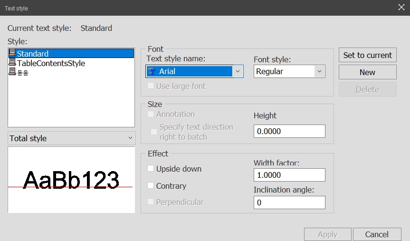This screenshot has height=241, width=410.
Task: Close the Text style dialog
Action: coord(401,7)
